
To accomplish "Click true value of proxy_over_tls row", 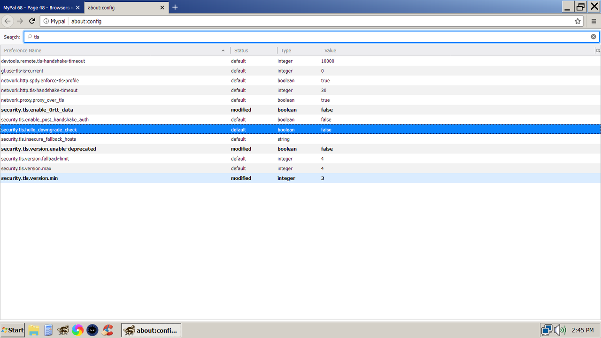I will [x=325, y=100].
